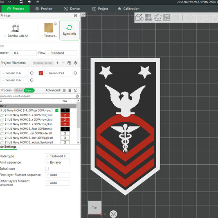The height and width of the screenshot is (218, 218).
Task: Open the Project tab
Action: coord(100,9)
